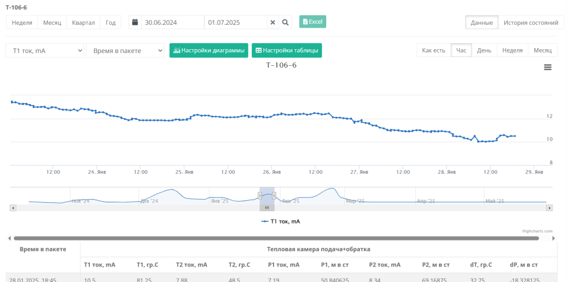Click navigator scroll right arrow

coord(549,208)
